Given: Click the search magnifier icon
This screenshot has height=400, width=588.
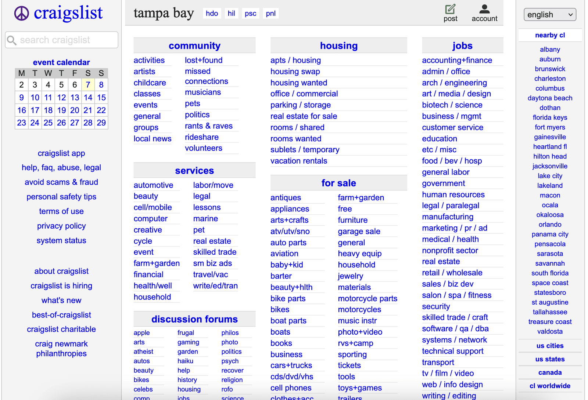Looking at the screenshot, I should pyautogui.click(x=12, y=40).
